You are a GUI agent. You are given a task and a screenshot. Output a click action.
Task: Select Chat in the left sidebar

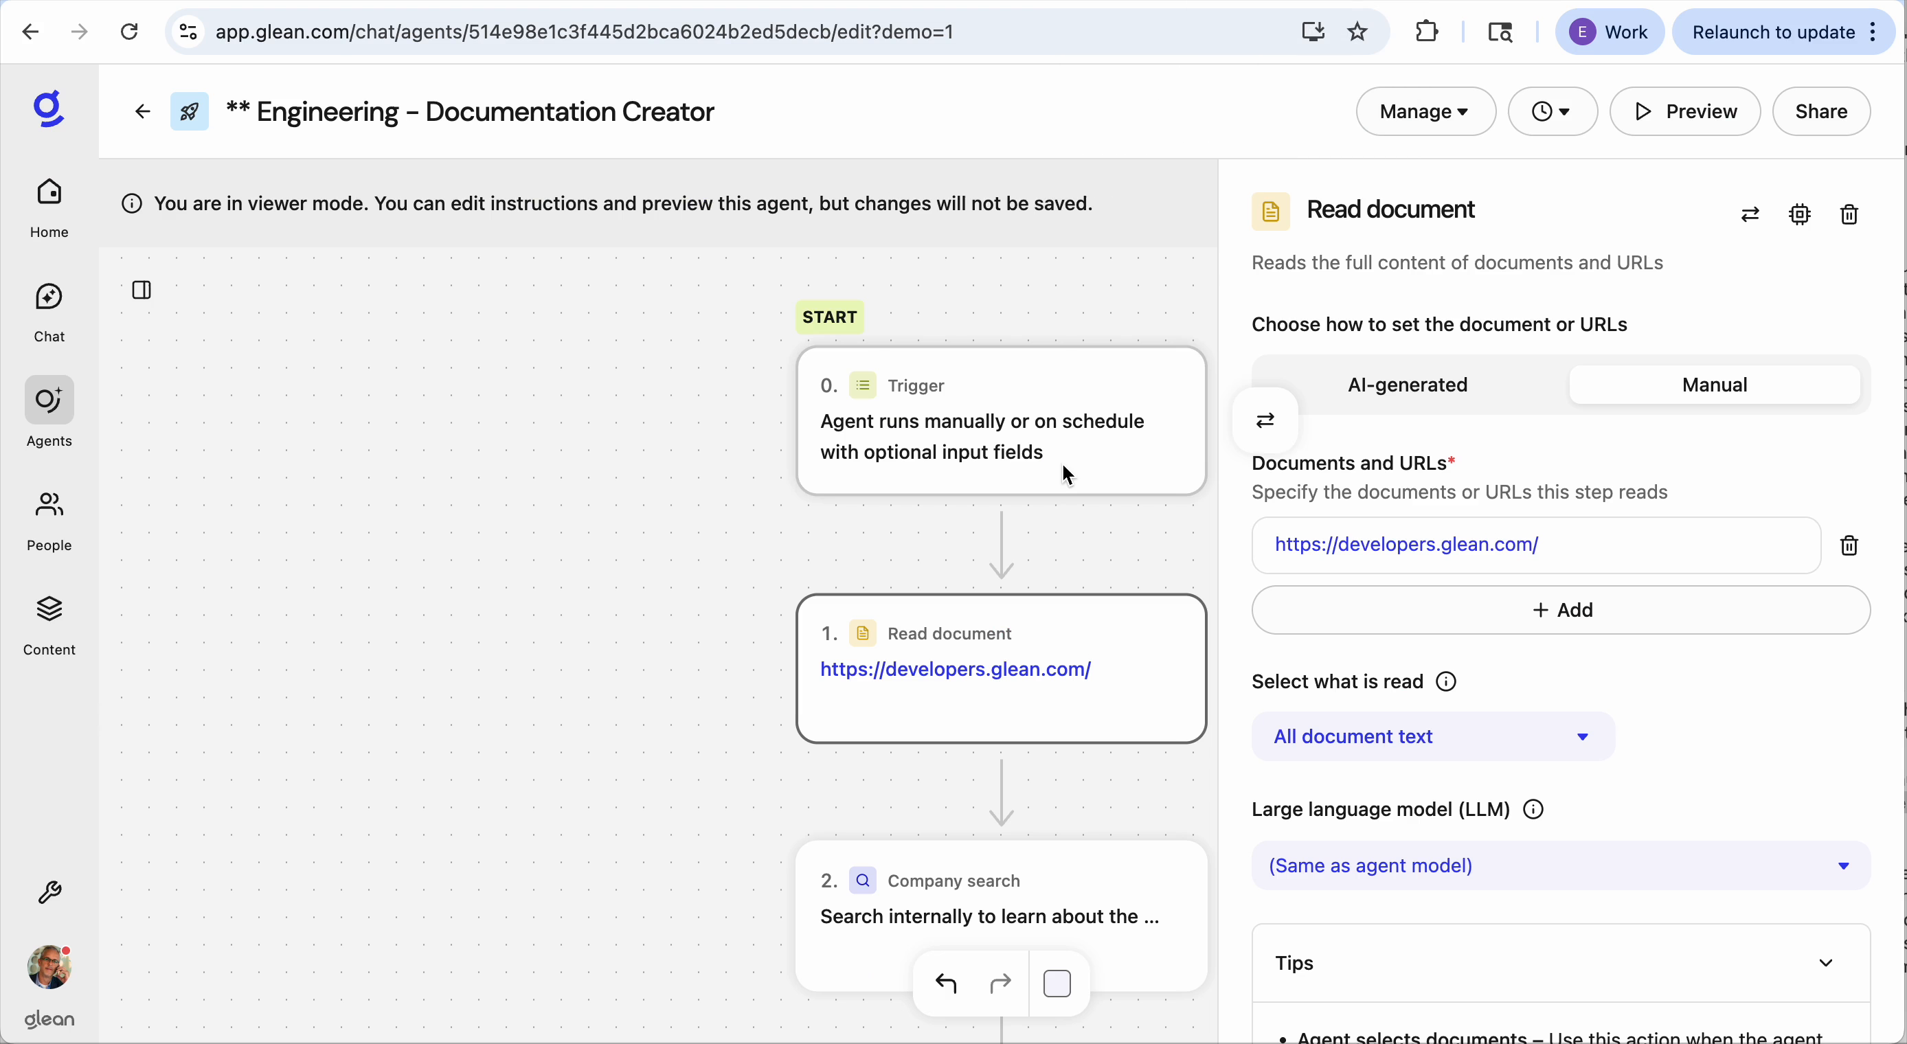point(49,311)
